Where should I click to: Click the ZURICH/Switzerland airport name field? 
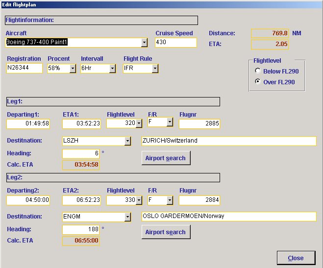tap(229, 141)
